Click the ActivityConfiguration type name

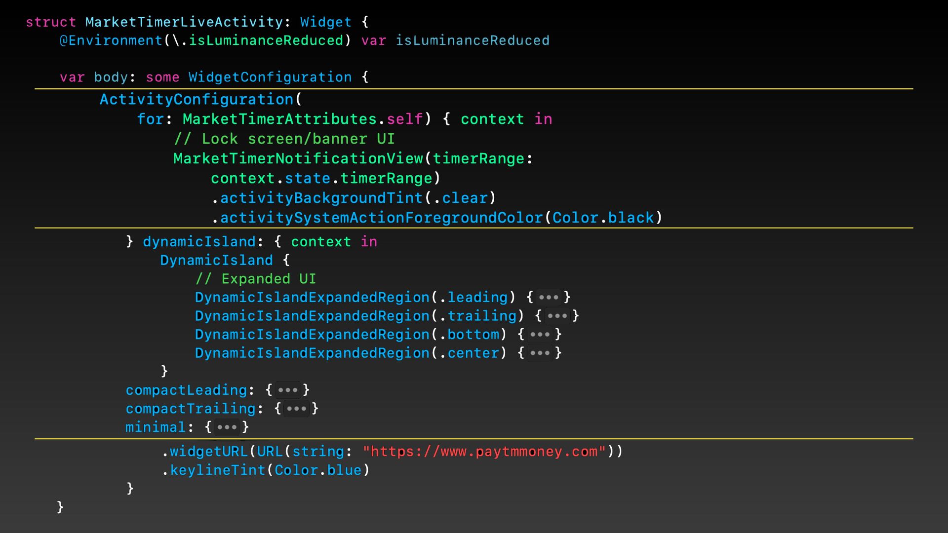(x=197, y=100)
